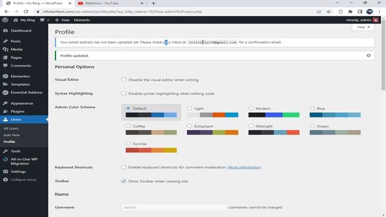
Task: Click the share page icon in address bar
Action: click(319, 11)
